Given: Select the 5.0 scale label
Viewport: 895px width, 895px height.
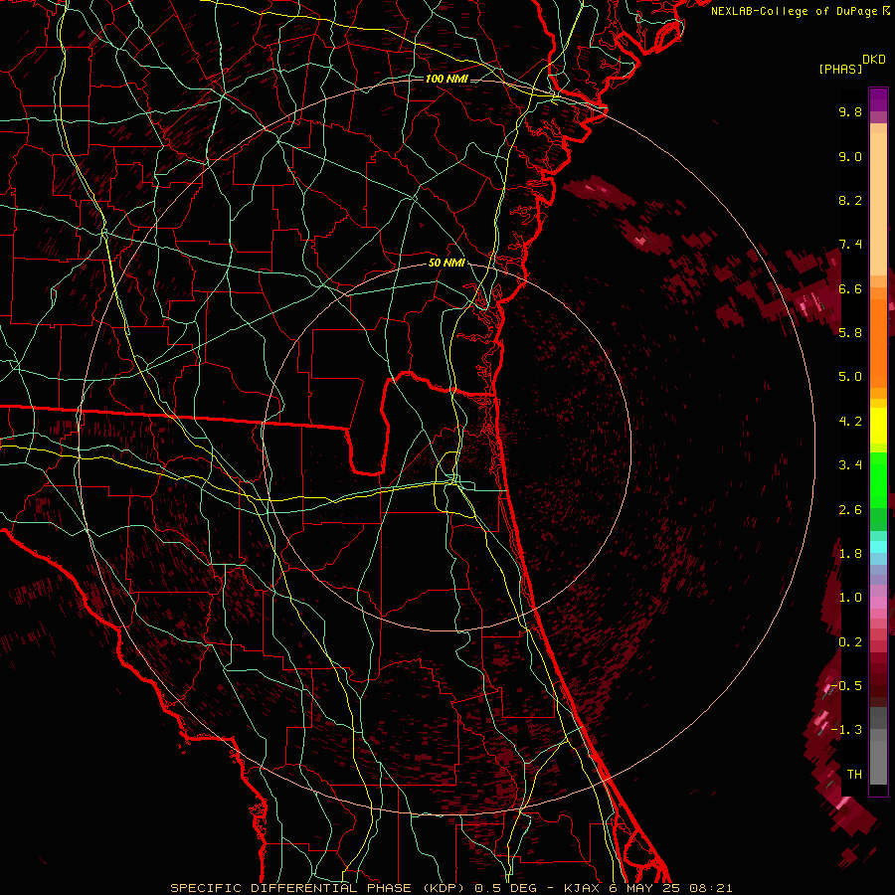Looking at the screenshot, I should (x=850, y=377).
